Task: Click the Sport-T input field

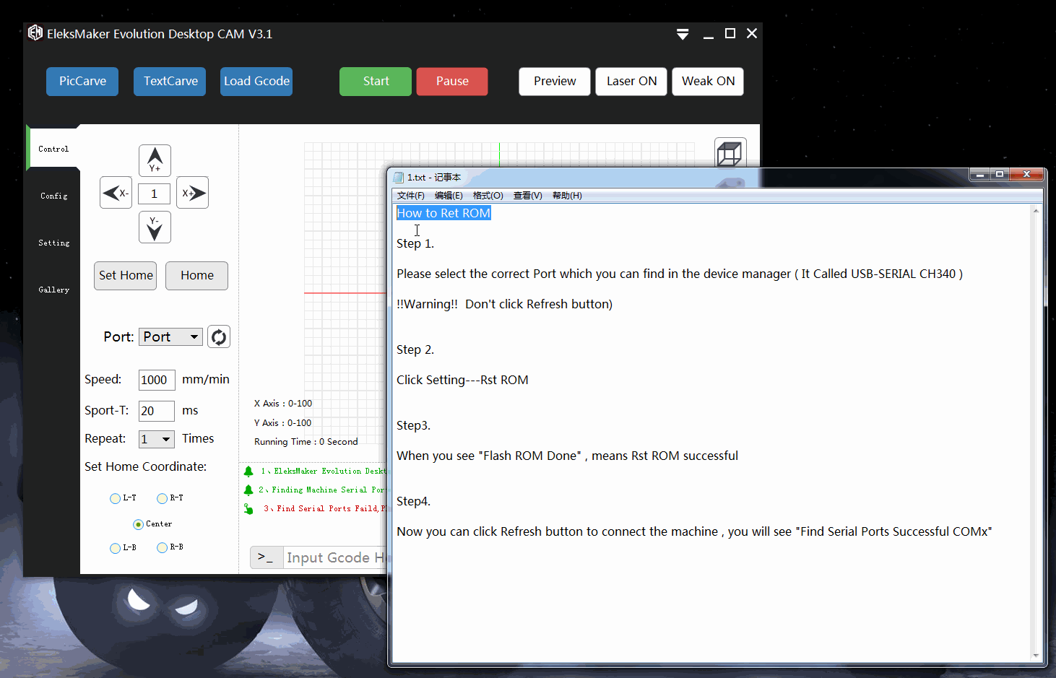Action: click(x=157, y=411)
